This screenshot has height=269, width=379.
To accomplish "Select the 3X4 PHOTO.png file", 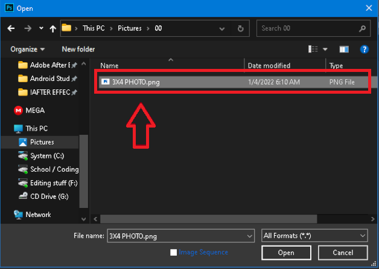I will click(136, 82).
